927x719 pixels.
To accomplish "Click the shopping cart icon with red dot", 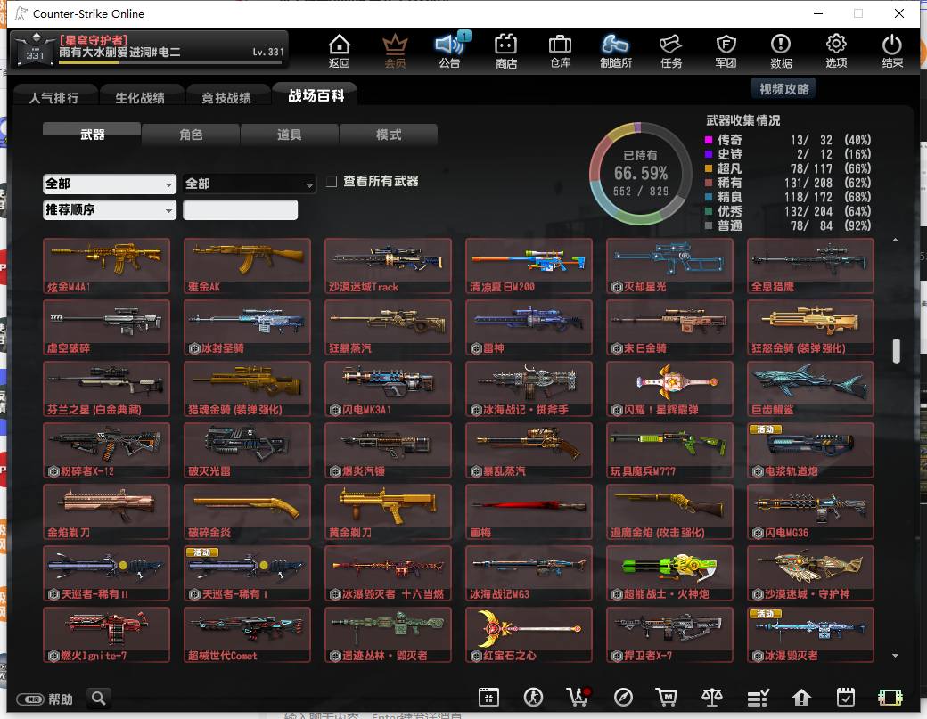I will [x=578, y=697].
